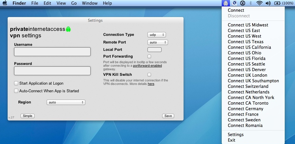Select Connect US California from the menu
Viewport: 295px width, 144px height.
[249, 47]
